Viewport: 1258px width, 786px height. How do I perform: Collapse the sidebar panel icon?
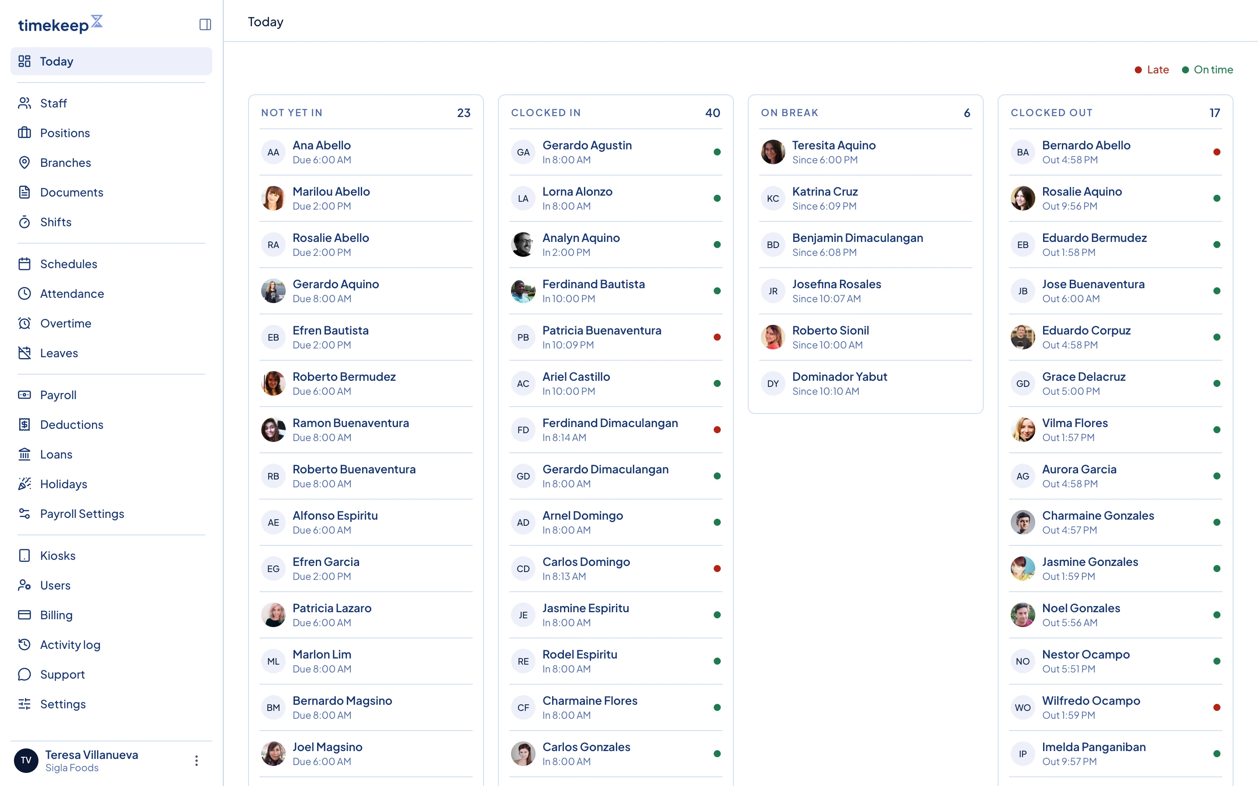pyautogui.click(x=205, y=24)
